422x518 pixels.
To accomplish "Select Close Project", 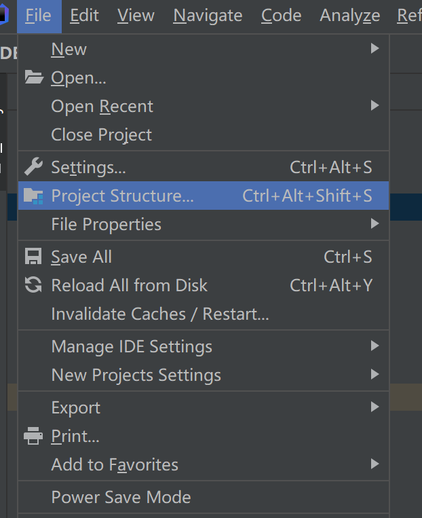I will point(102,134).
